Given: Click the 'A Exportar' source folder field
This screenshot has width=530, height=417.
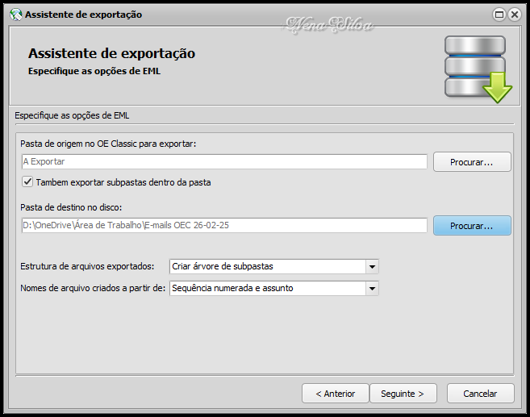Looking at the screenshot, I should [x=224, y=161].
